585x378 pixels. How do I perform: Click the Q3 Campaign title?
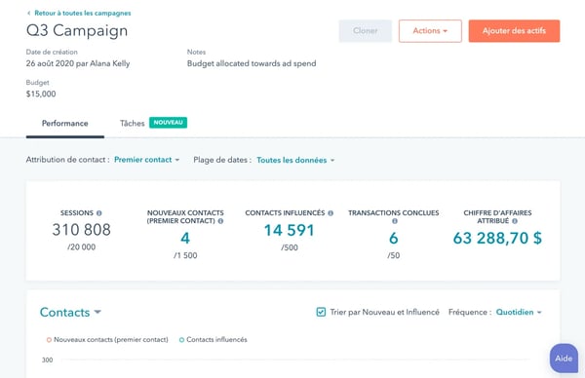click(77, 30)
